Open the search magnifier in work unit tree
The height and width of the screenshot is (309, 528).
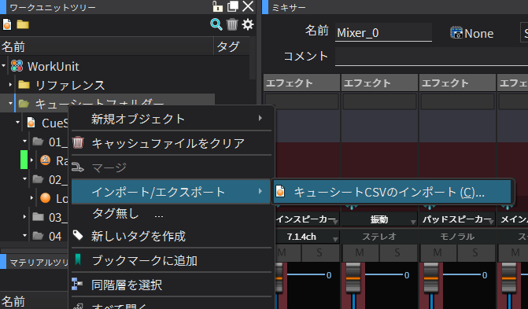point(216,24)
